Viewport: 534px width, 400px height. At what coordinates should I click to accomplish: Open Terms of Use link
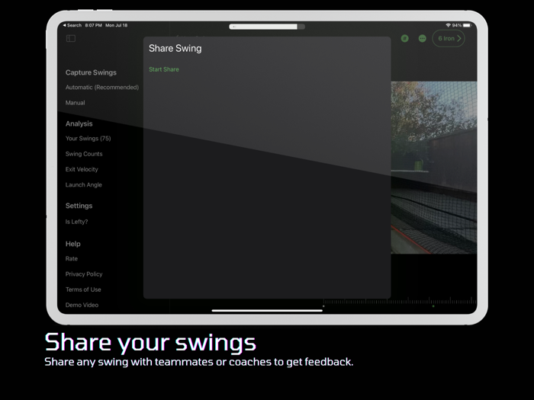(83, 290)
